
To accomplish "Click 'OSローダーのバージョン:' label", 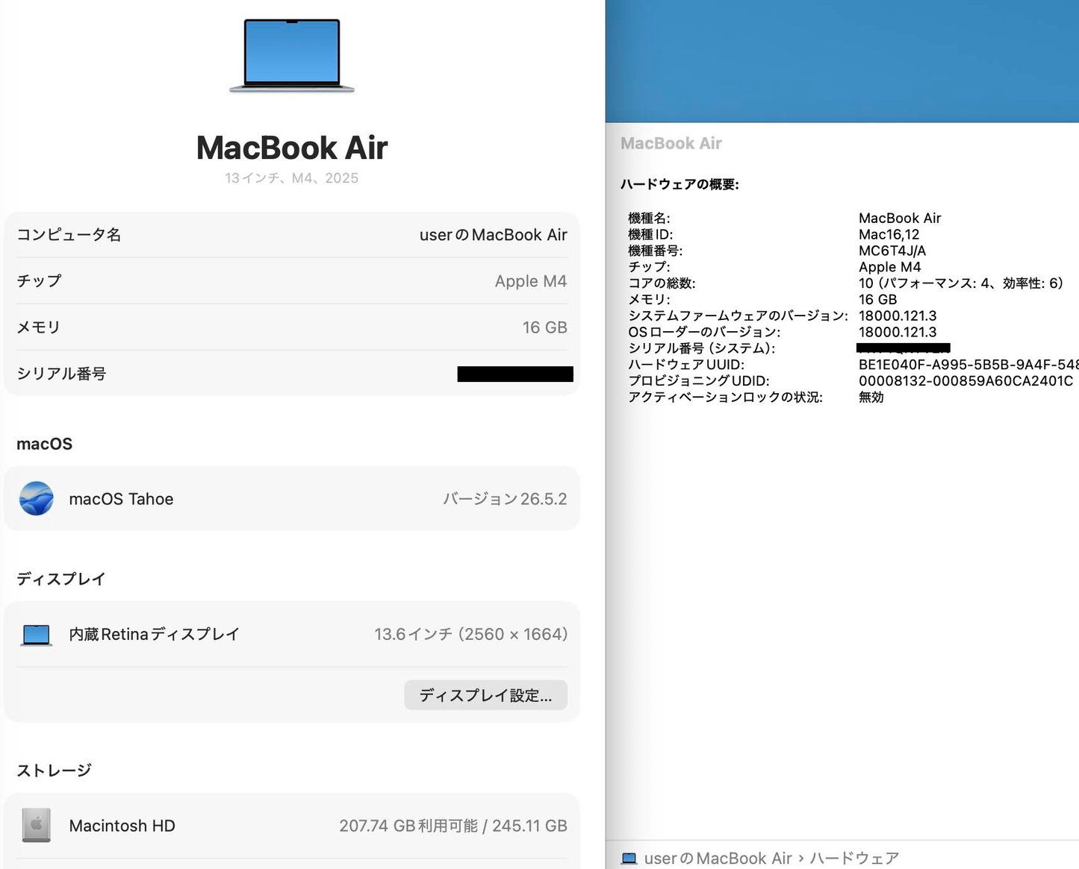I will [x=704, y=333].
